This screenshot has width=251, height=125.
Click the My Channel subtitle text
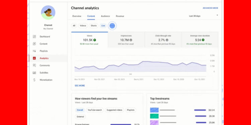48,29
